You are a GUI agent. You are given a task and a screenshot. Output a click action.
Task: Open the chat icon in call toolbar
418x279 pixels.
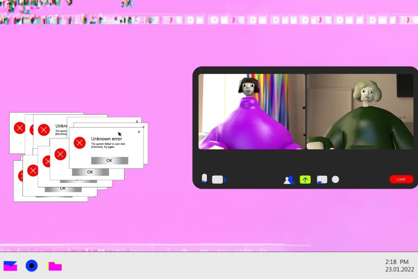pos(322,180)
